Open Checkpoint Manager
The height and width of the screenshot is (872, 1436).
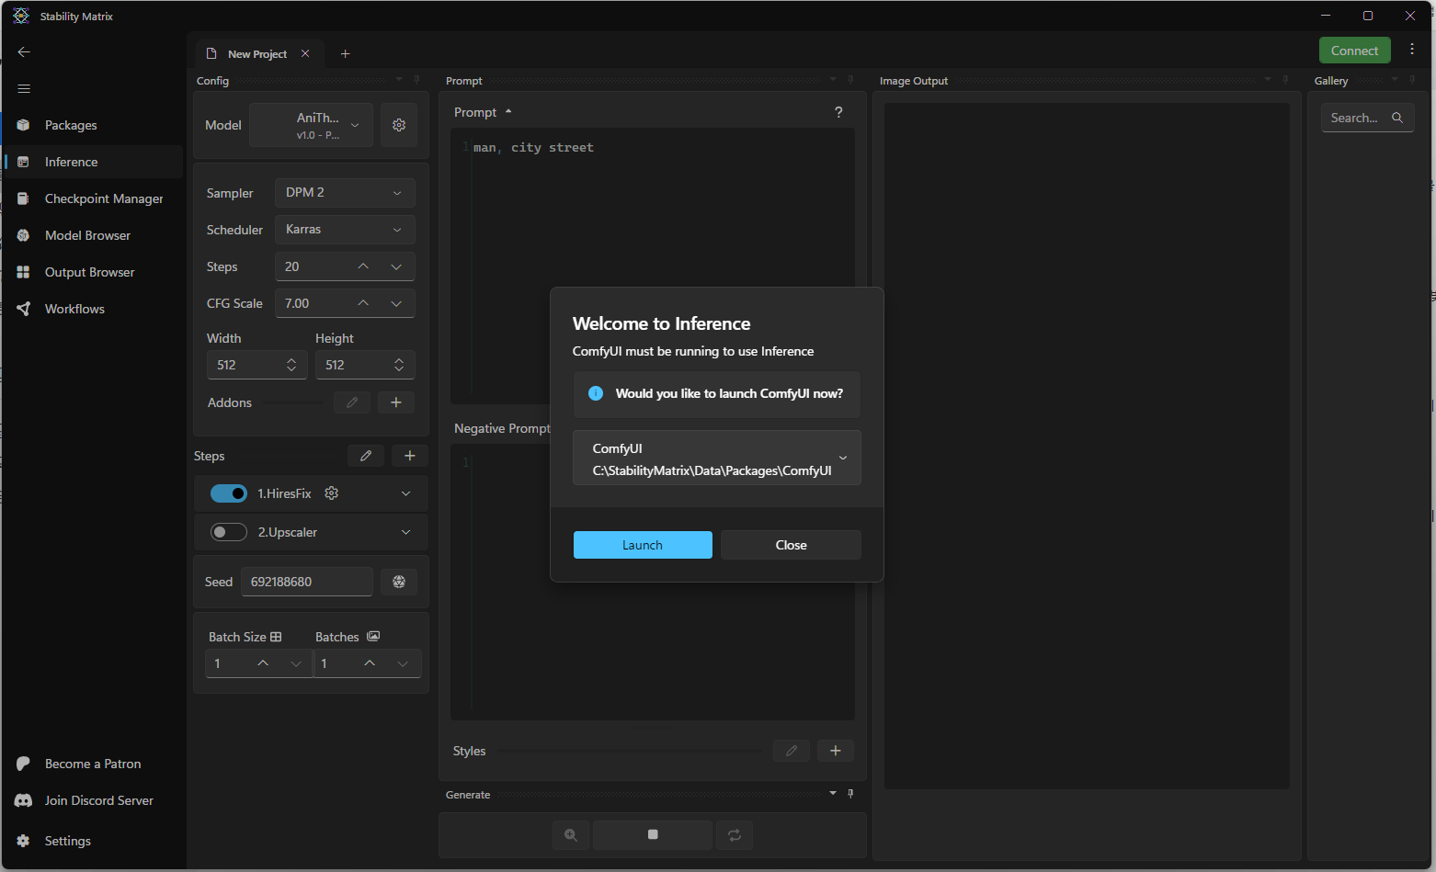point(92,198)
